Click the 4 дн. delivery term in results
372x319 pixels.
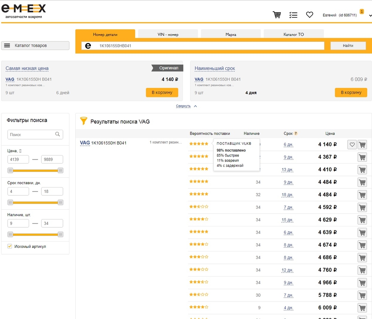click(x=288, y=308)
